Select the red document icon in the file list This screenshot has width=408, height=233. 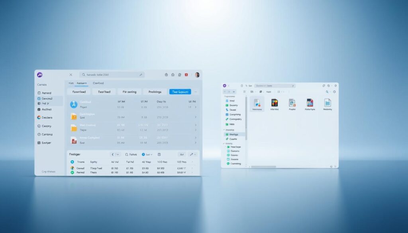click(x=73, y=140)
